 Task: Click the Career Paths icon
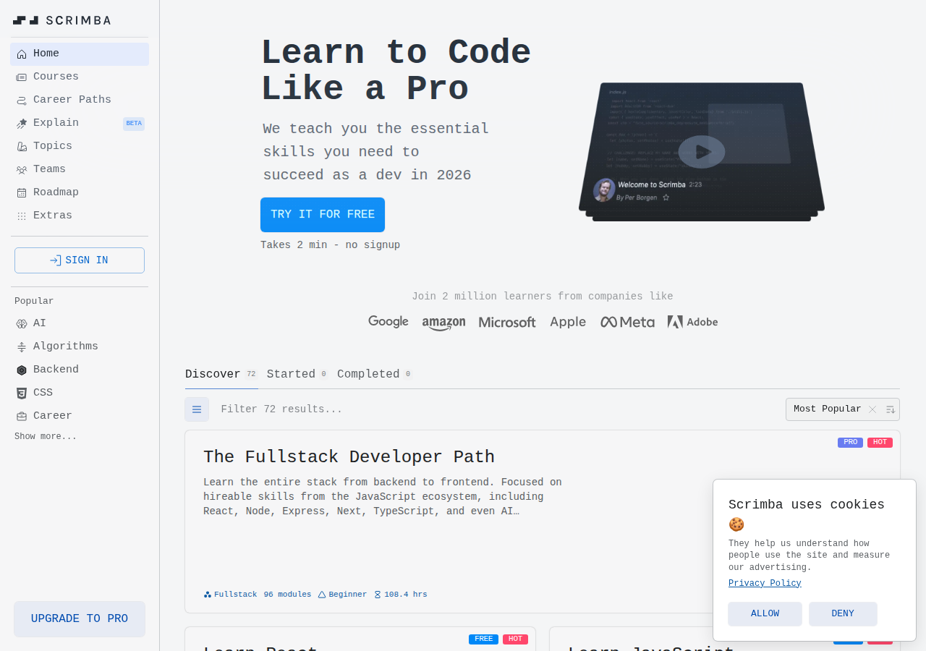22,101
